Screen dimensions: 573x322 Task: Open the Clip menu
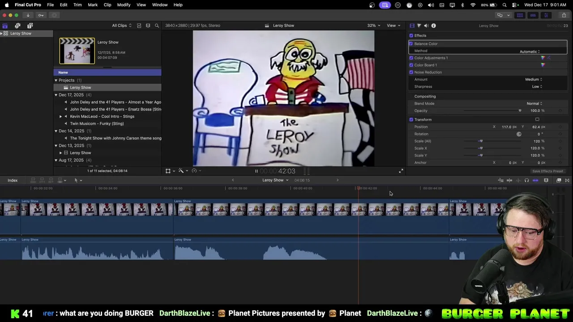click(x=107, y=4)
